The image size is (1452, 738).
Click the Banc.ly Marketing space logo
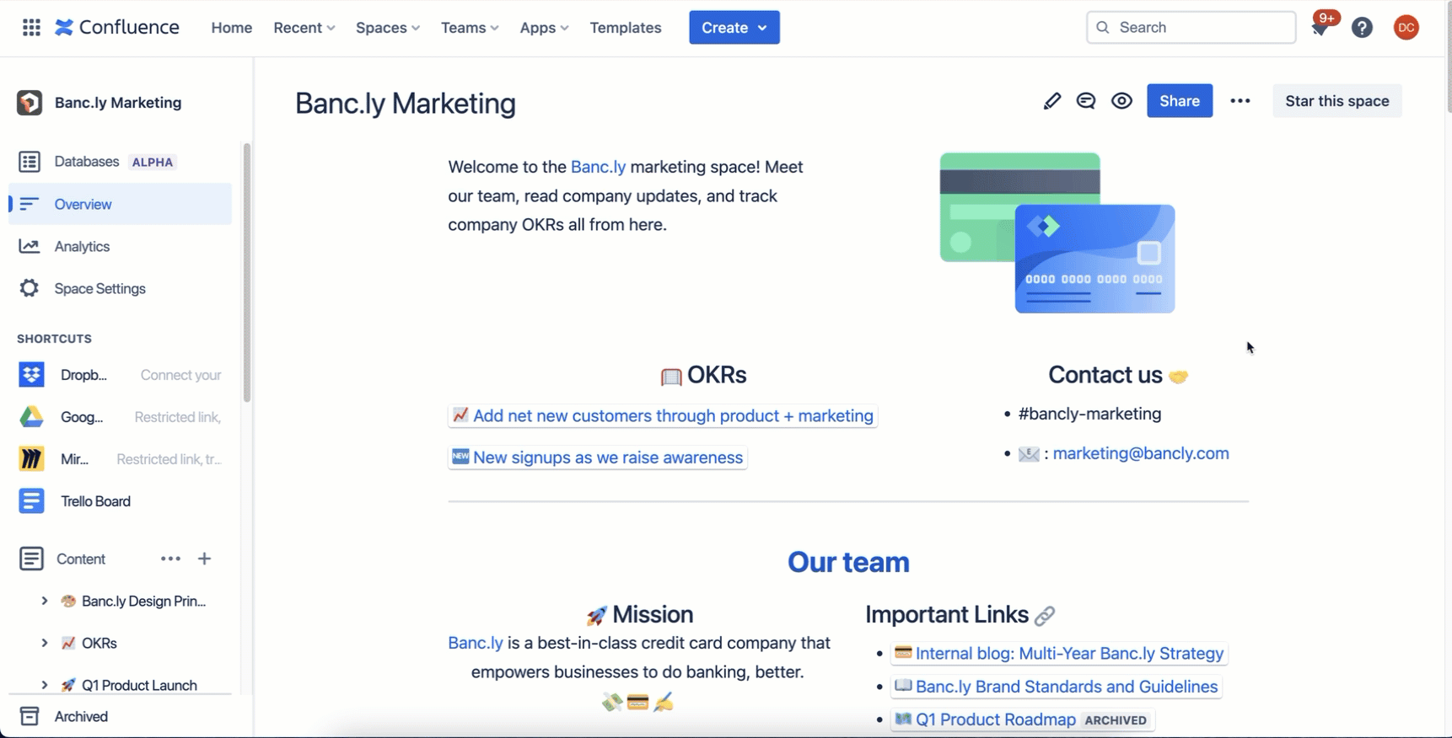point(30,103)
